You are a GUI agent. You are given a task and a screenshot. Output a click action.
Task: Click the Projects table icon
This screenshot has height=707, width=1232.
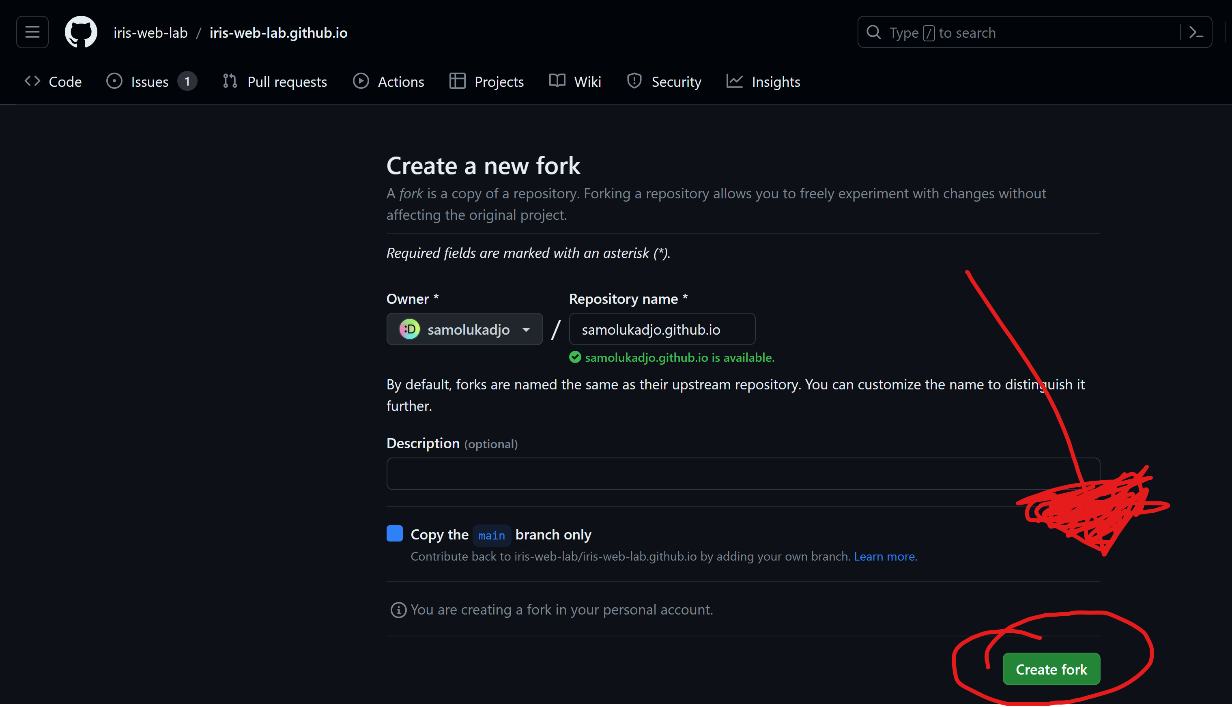click(457, 81)
